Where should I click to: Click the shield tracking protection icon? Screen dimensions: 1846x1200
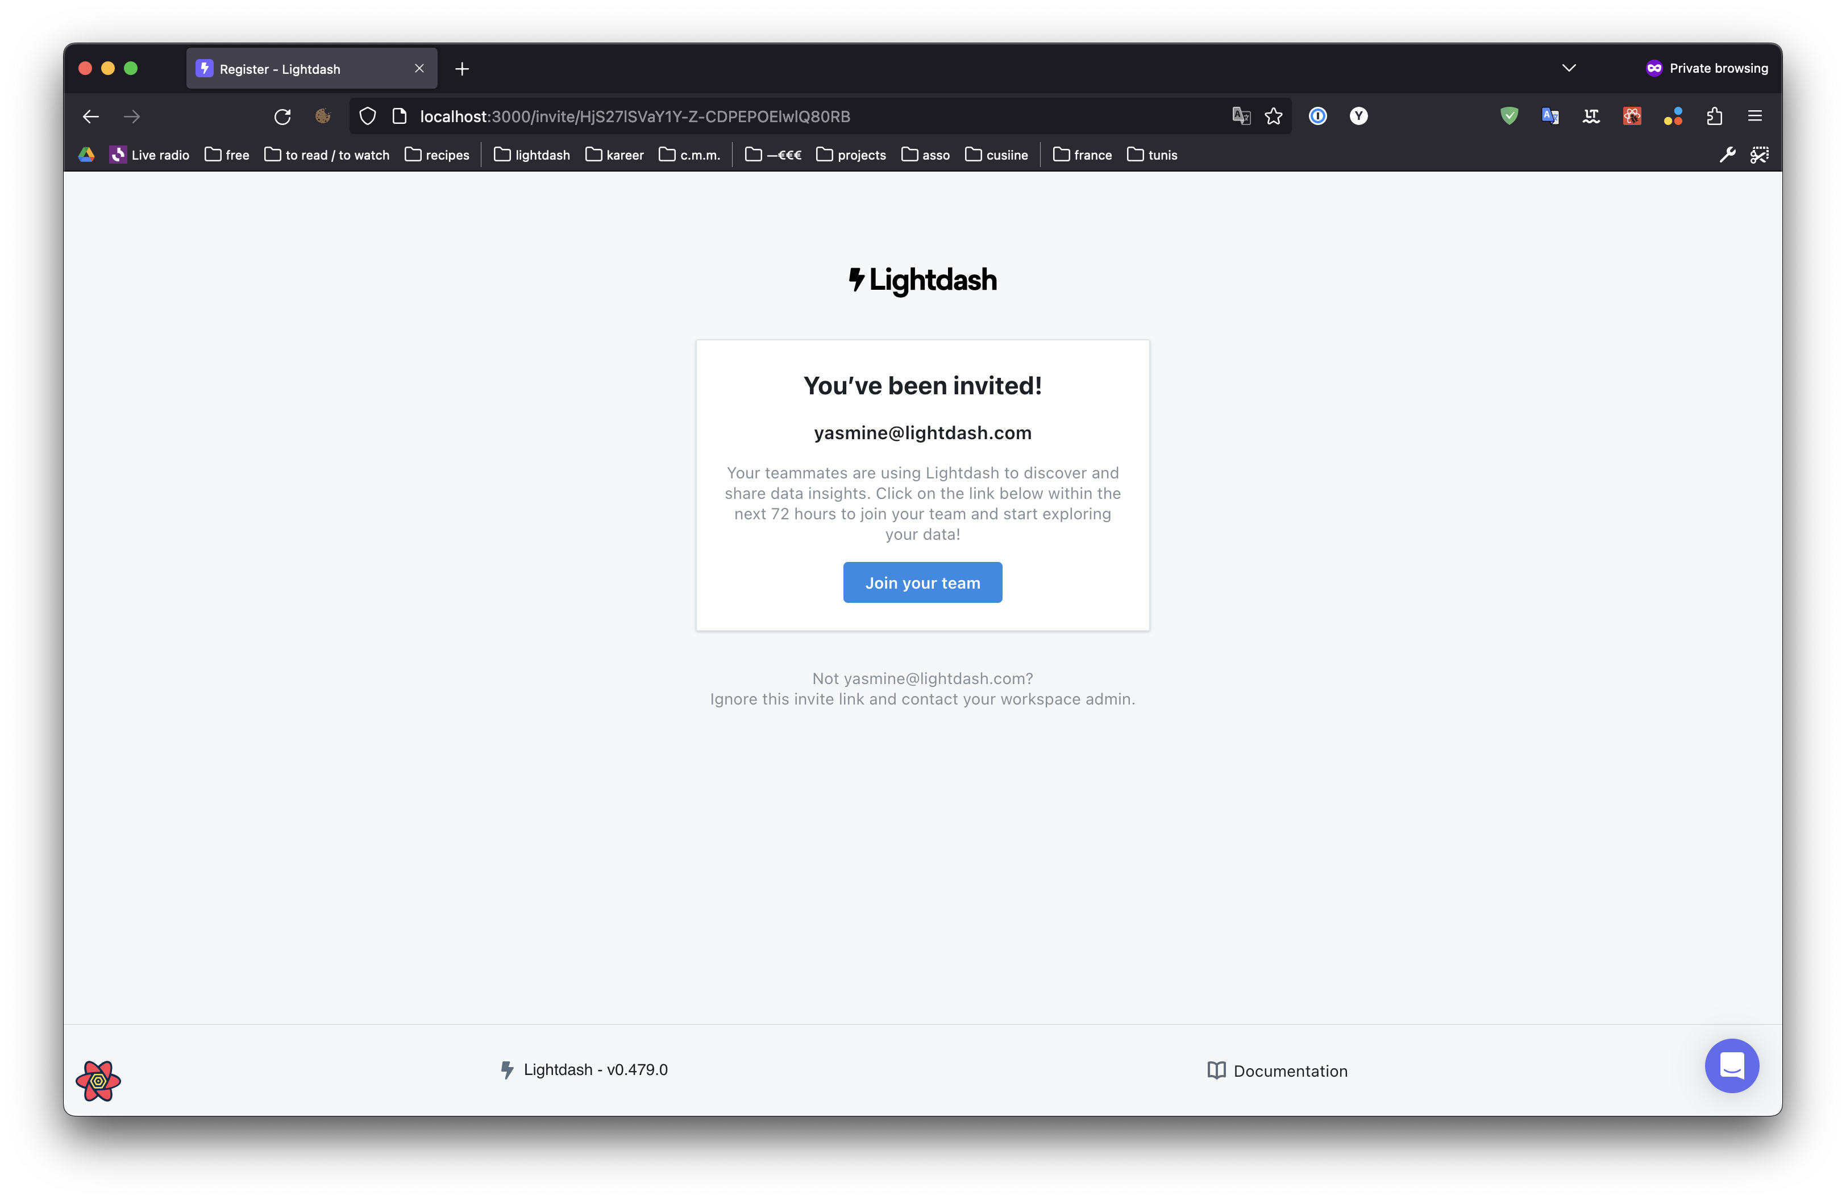tap(367, 116)
